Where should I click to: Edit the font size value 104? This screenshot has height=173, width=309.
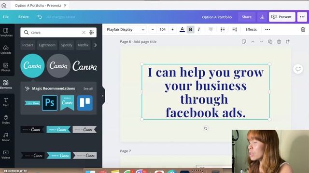163,30
